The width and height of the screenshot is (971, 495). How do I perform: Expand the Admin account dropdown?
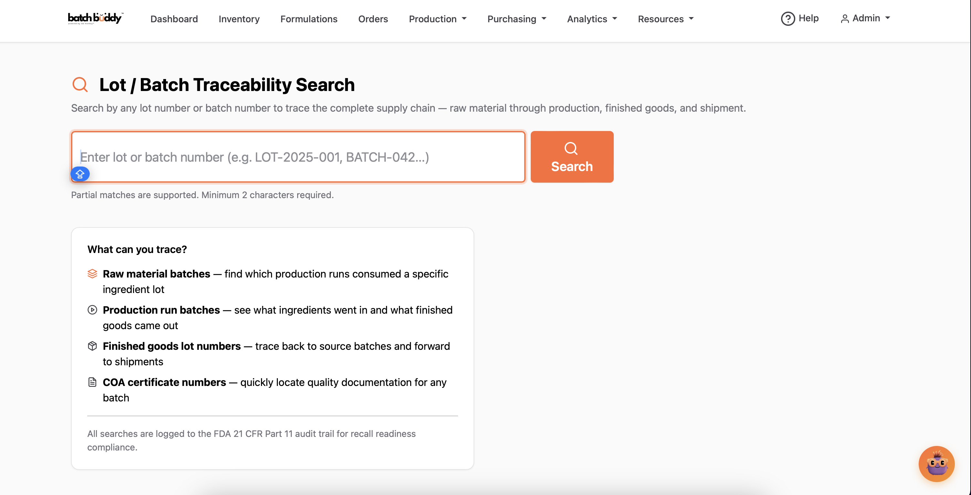point(865,18)
